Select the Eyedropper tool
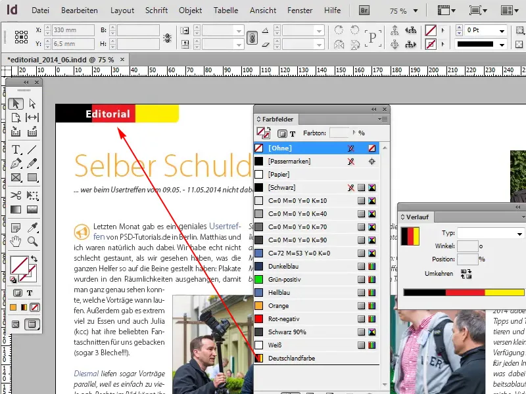Image resolution: width=526 pixels, height=394 pixels. click(x=33, y=227)
